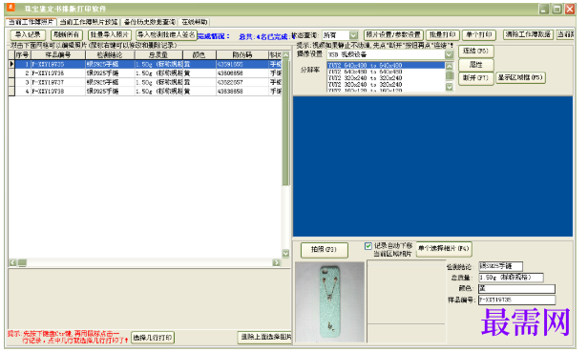This screenshot has width=588, height=352.
Task: Click the 样品编号 input field
Action: [516, 300]
